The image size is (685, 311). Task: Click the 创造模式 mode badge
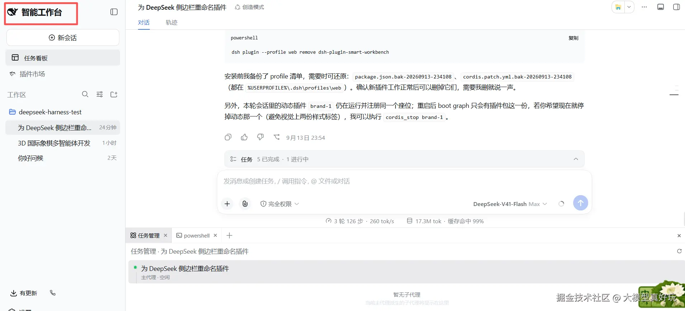[x=249, y=7]
